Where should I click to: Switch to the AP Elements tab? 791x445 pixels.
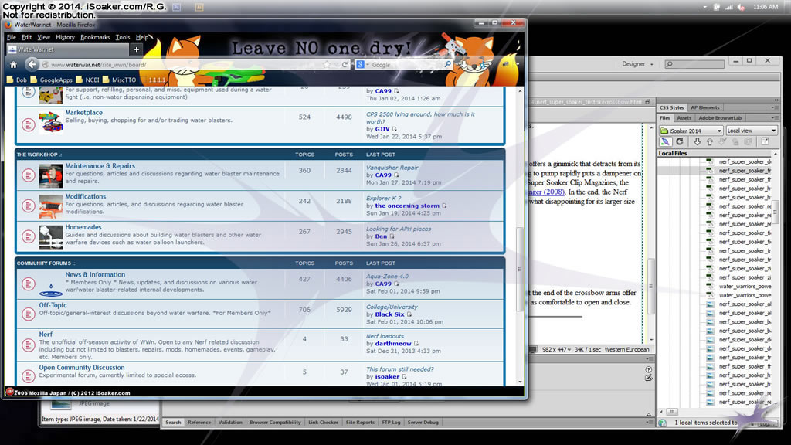click(704, 107)
